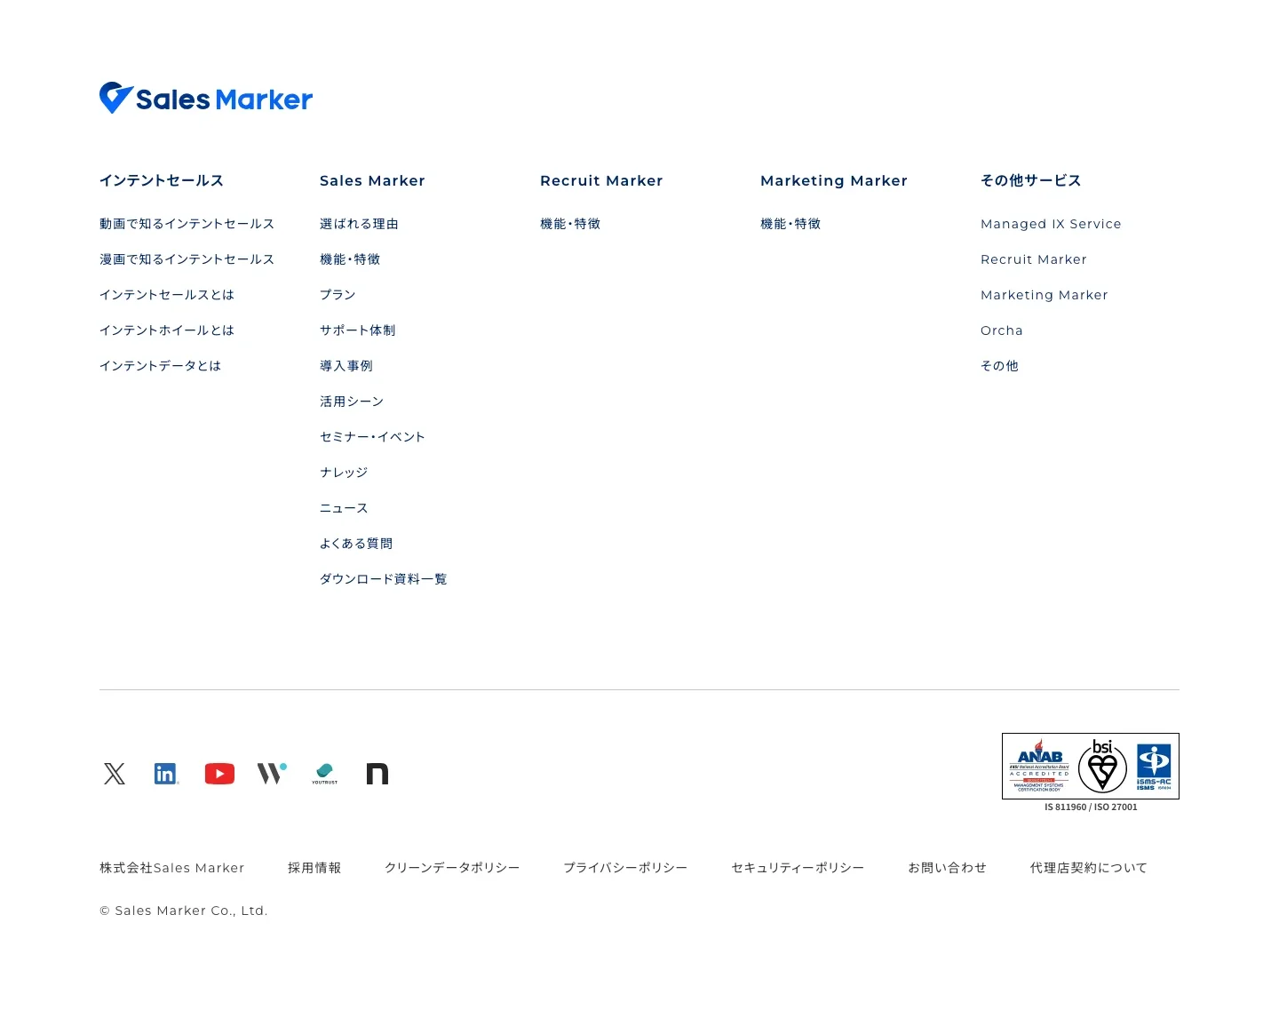The width and height of the screenshot is (1279, 1026).
Task: Go to インテントセールスとは page
Action: click(167, 295)
